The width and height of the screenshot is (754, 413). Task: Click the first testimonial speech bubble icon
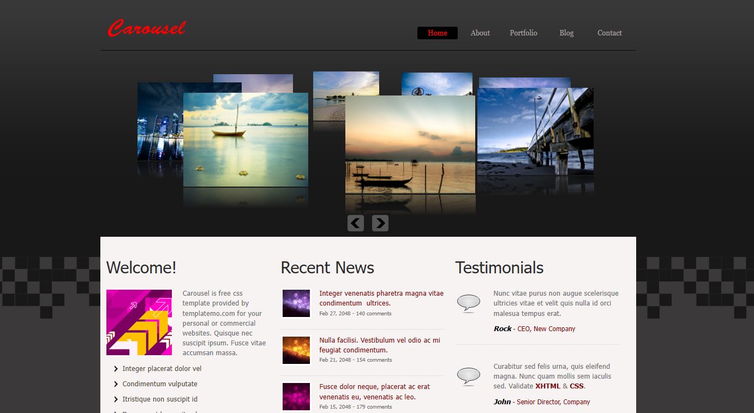(x=468, y=303)
